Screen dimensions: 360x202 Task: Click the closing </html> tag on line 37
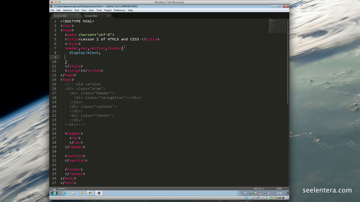pyautogui.click(x=68, y=183)
